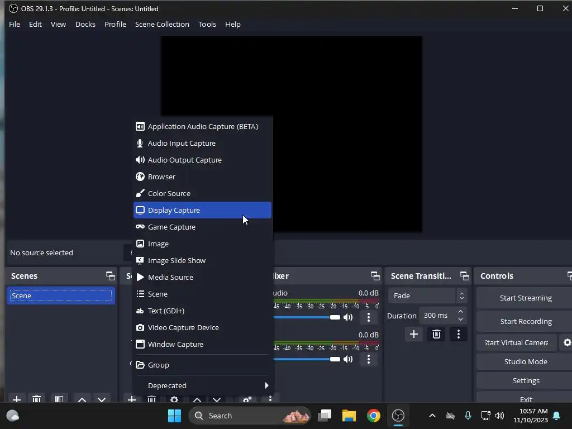
Task: Undock the Audio Mixer panel
Action: point(375,276)
